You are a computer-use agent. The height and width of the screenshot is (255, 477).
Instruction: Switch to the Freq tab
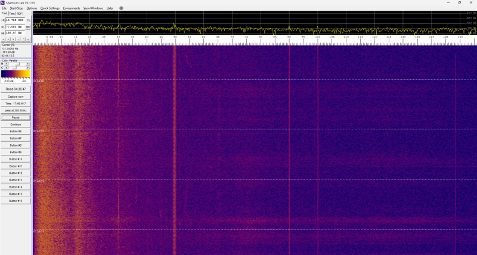[x=5, y=13]
